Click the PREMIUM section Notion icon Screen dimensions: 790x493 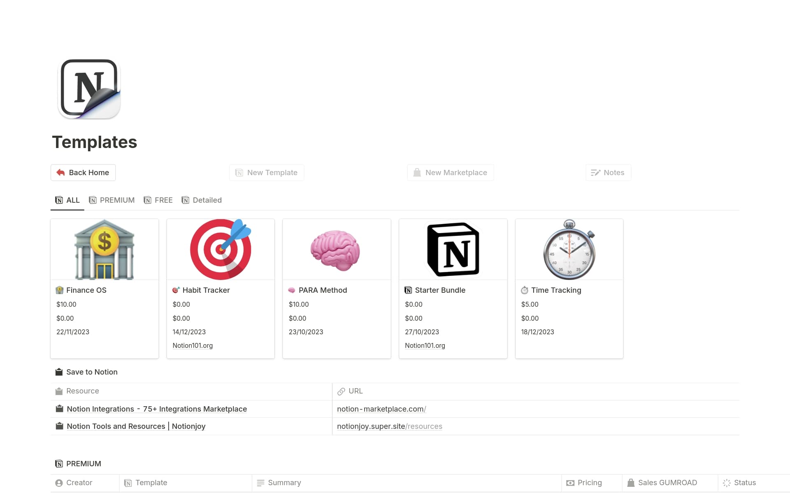click(59, 464)
